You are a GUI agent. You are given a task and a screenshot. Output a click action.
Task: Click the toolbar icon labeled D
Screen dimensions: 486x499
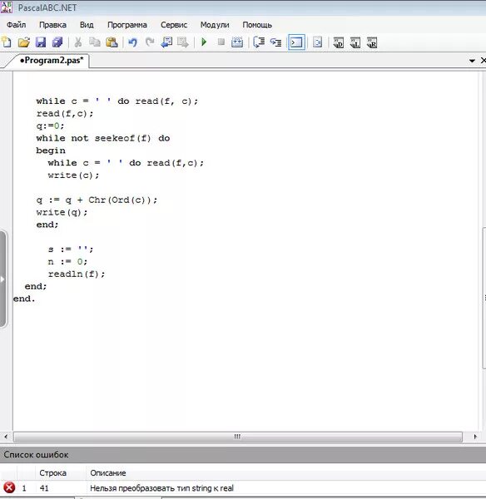(x=338, y=42)
